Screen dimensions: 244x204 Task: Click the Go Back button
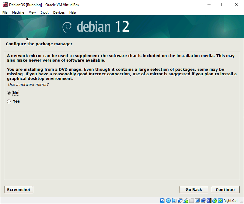194,189
